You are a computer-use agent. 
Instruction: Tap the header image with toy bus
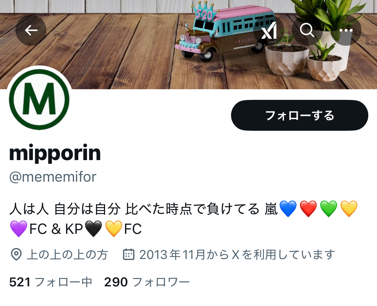[x=188, y=44]
